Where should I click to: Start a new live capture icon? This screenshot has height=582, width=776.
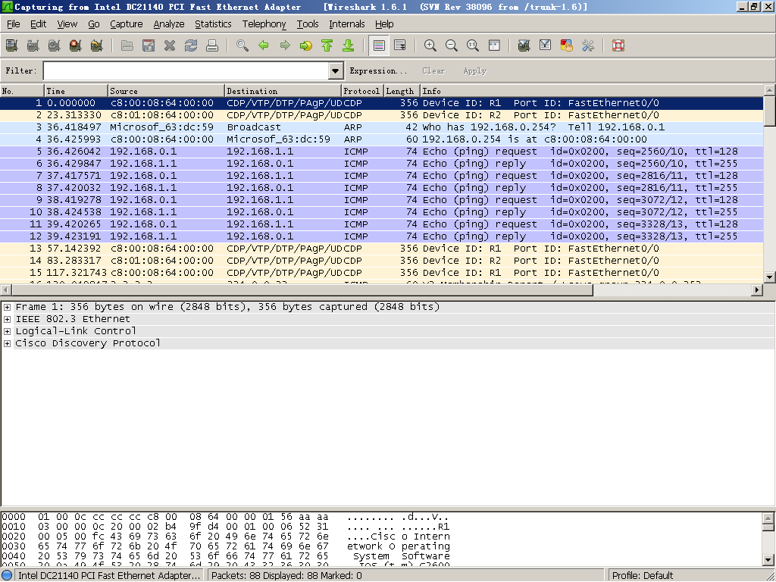[55, 45]
